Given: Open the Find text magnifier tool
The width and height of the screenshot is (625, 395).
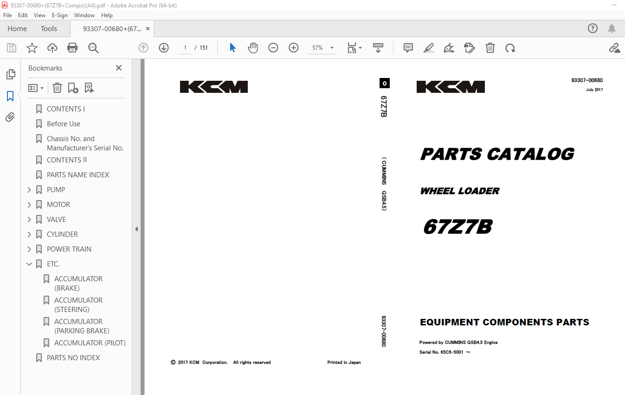Looking at the screenshot, I should (x=93, y=48).
